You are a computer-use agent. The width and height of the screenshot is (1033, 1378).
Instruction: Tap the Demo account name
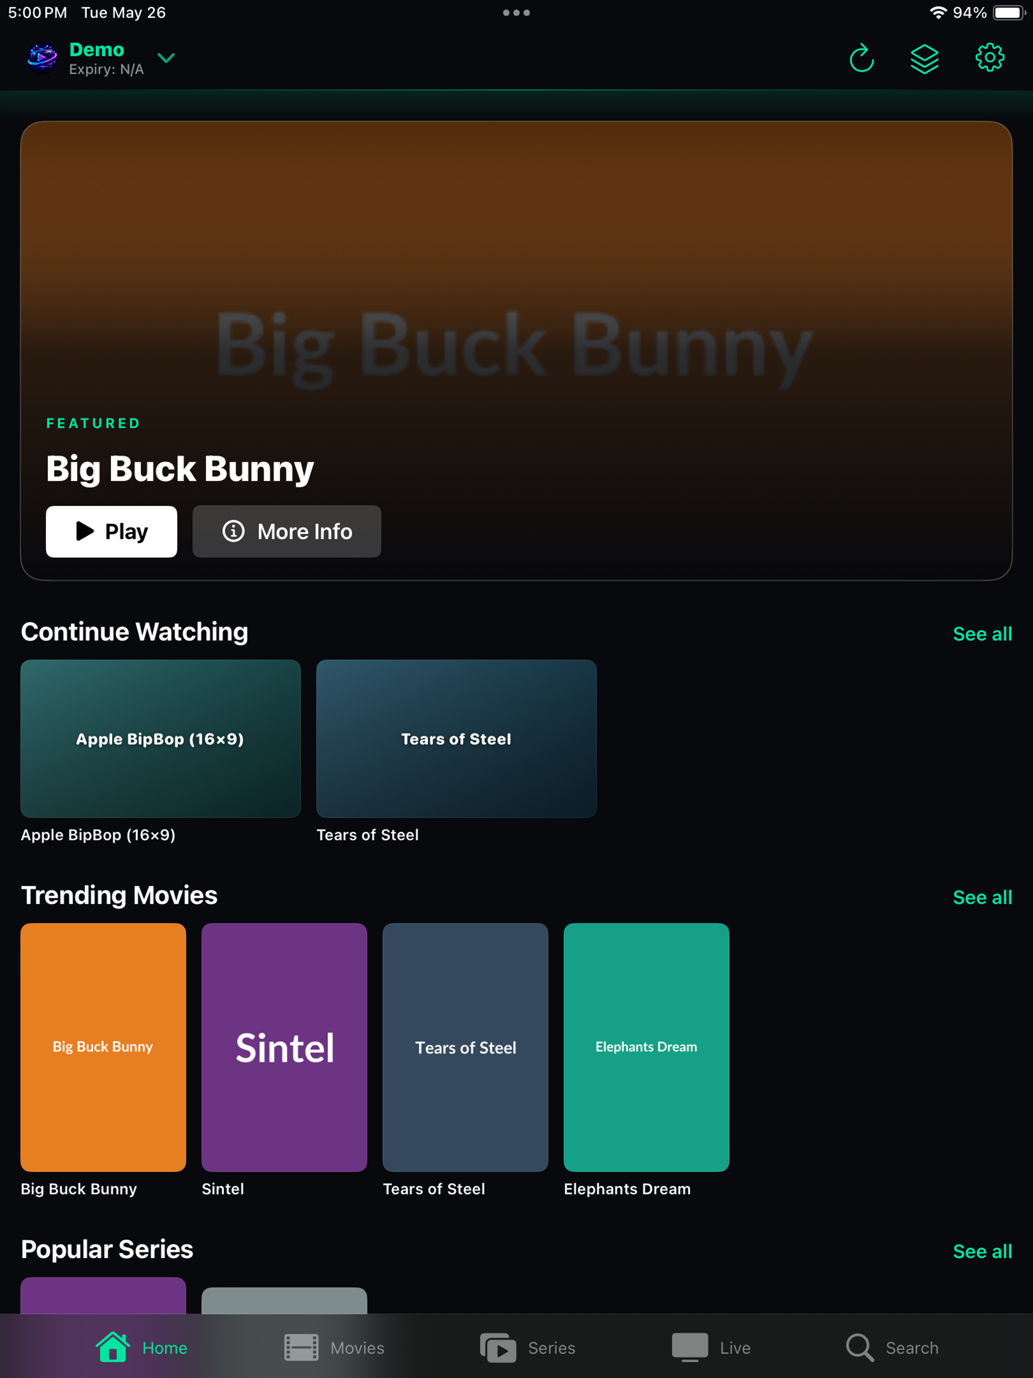[x=97, y=49]
